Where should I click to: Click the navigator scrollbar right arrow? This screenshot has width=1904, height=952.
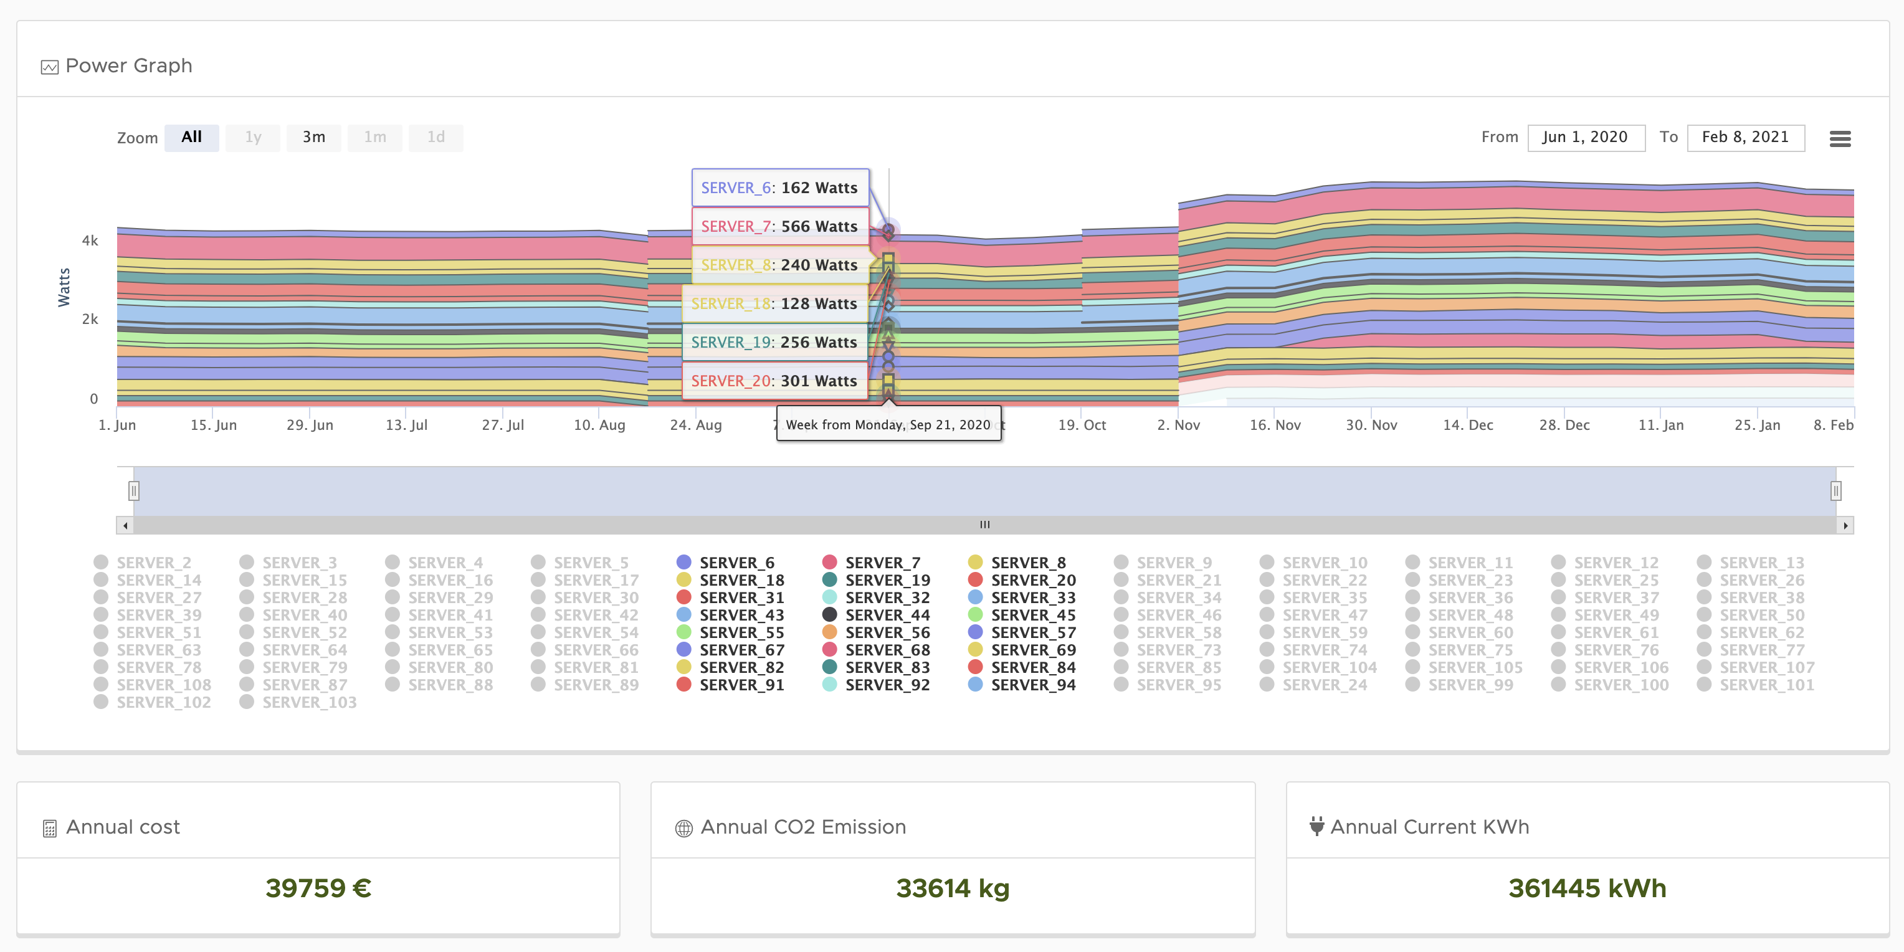[x=1845, y=525]
